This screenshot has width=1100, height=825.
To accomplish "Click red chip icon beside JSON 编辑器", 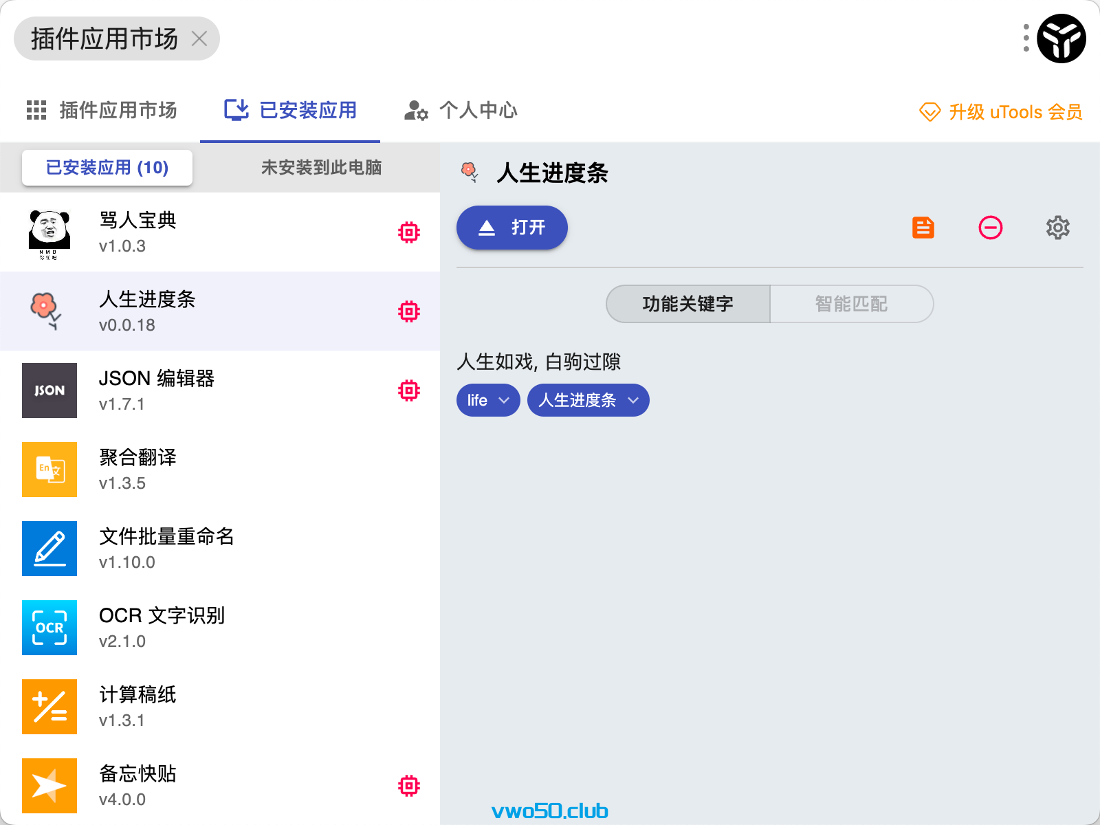I will [409, 390].
